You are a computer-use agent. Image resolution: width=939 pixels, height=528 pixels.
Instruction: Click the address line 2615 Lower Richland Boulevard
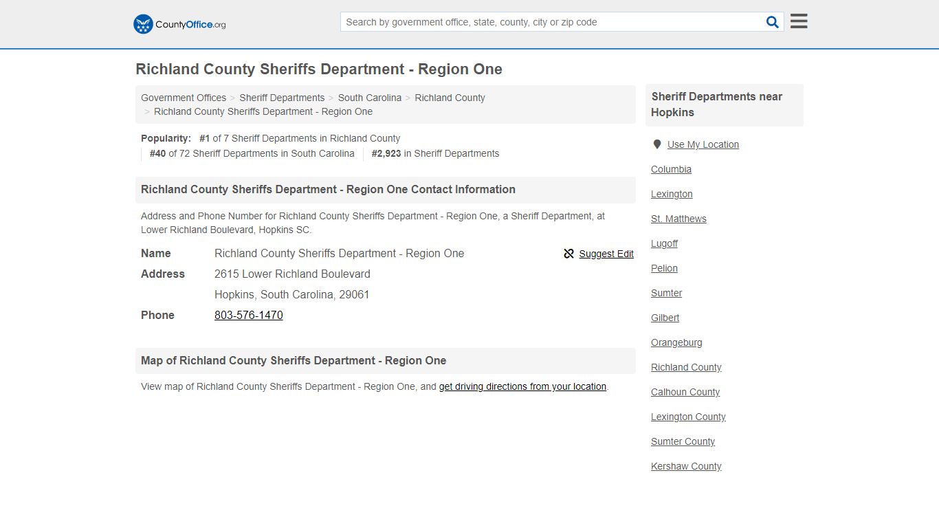(292, 274)
